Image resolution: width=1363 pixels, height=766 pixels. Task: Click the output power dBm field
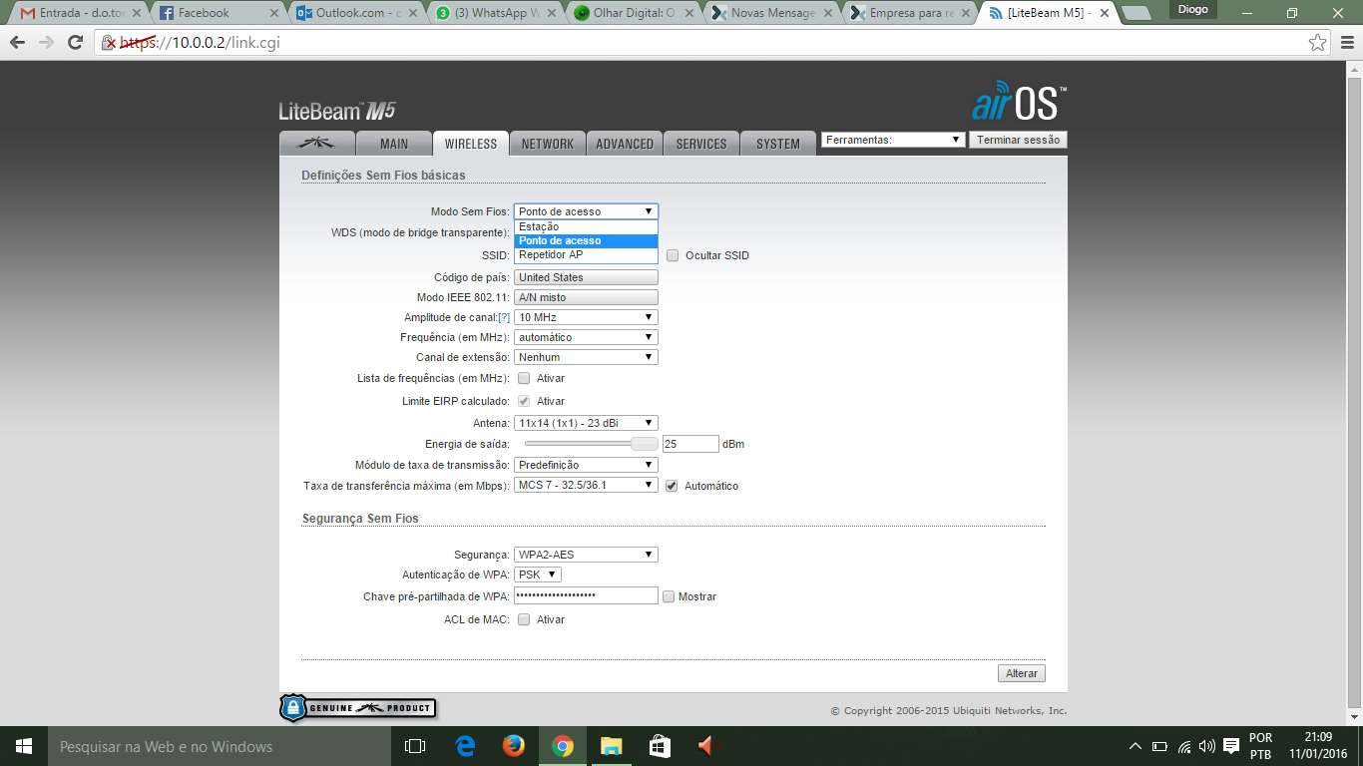click(690, 444)
